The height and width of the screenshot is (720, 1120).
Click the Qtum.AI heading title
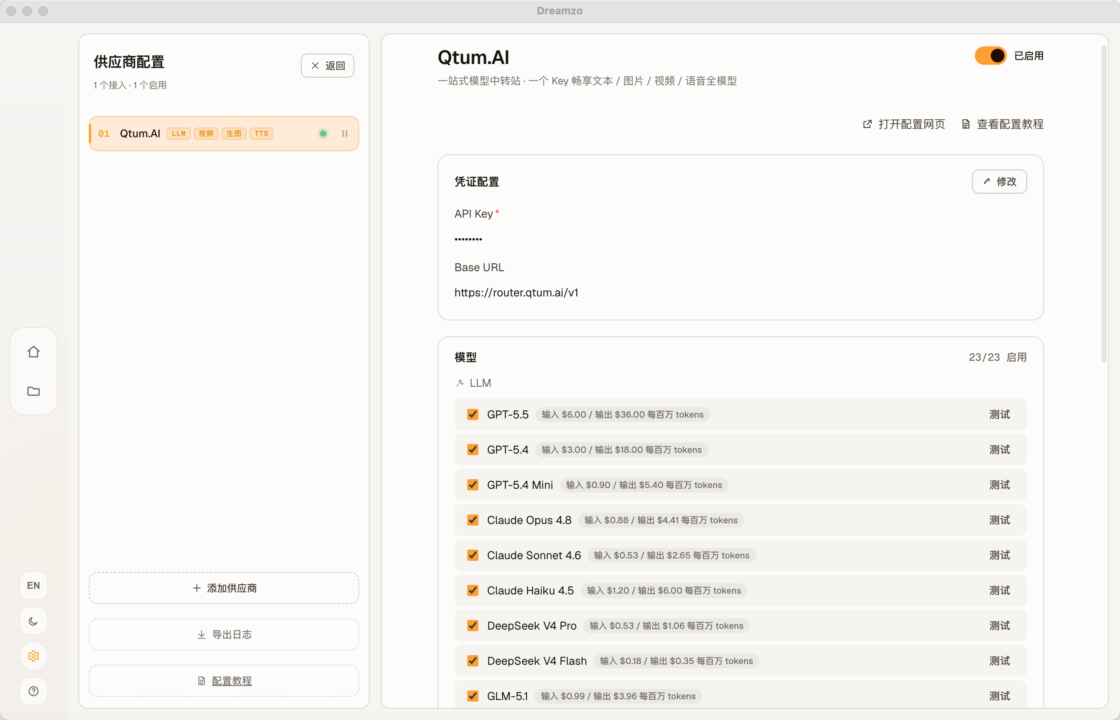click(473, 58)
